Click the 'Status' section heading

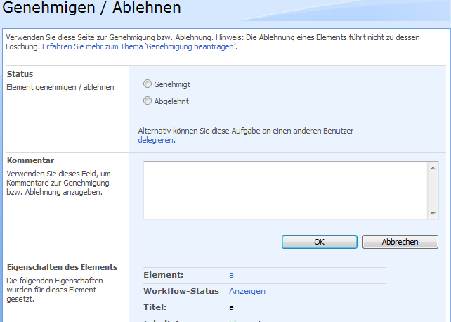point(20,74)
